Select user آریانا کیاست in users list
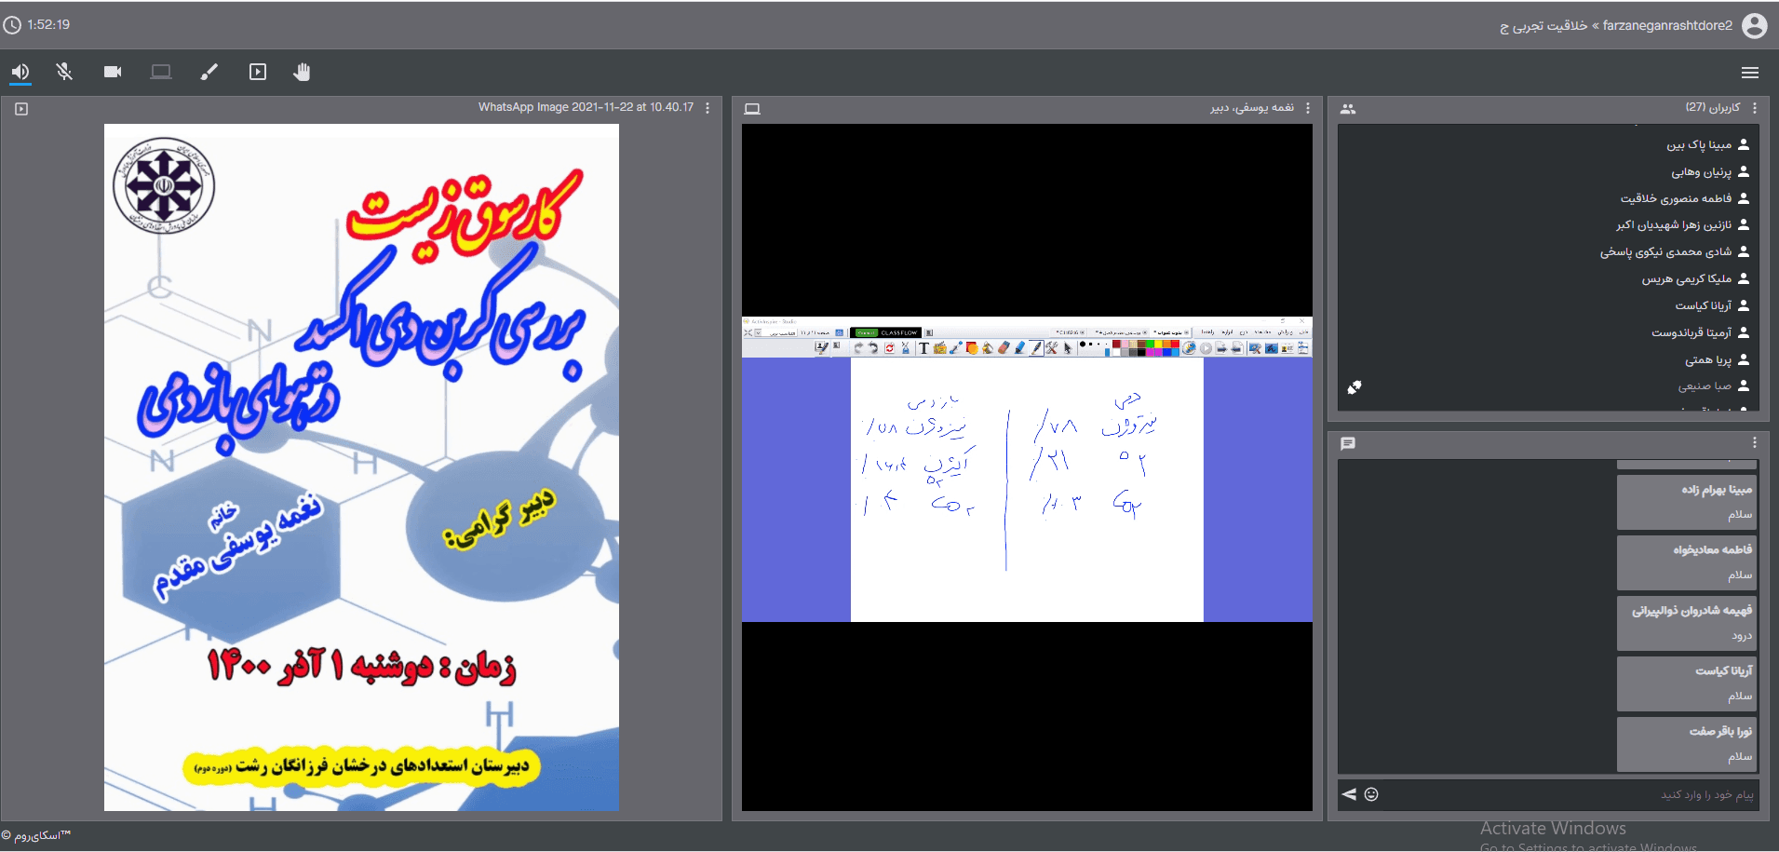1779x852 pixels. [x=1704, y=305]
